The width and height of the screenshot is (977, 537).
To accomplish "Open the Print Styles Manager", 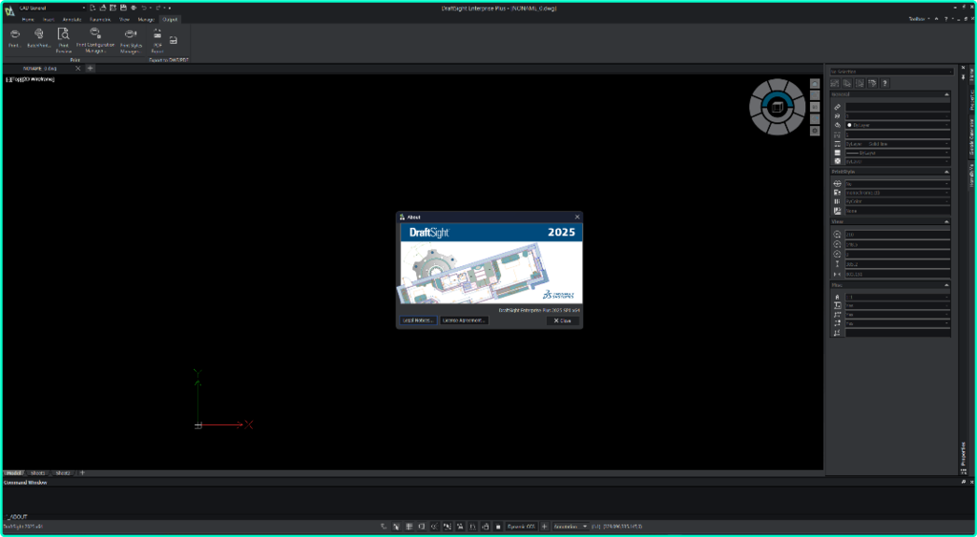I will coord(131,40).
